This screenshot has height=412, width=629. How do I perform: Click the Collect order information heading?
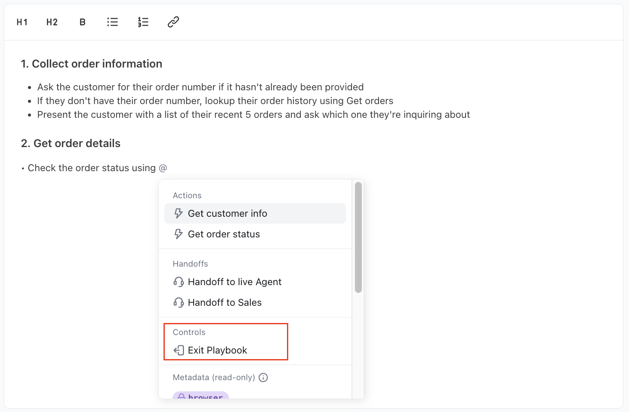click(x=92, y=64)
